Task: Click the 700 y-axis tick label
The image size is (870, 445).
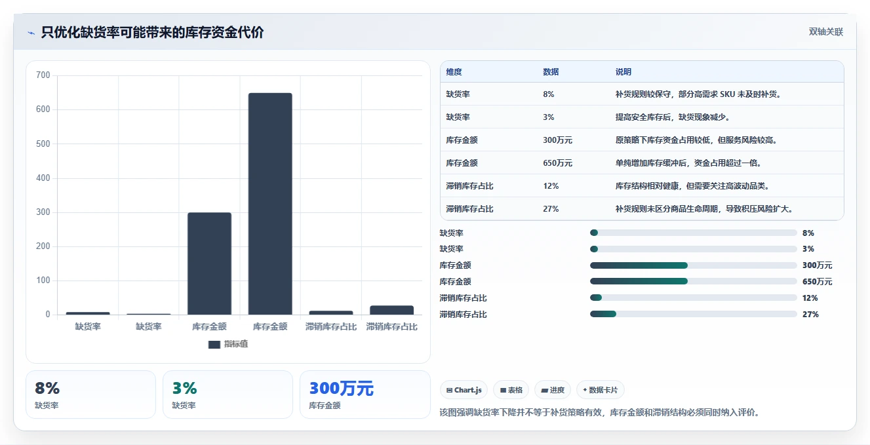Action: [x=43, y=75]
